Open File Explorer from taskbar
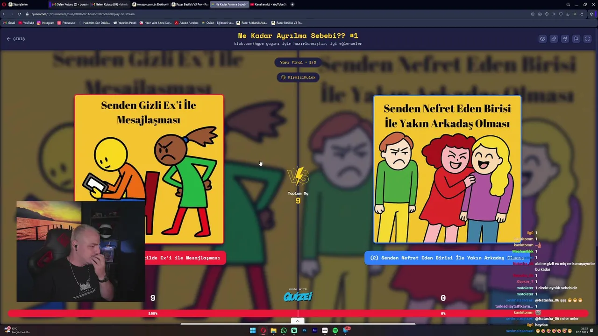Screen dimensions: 598x336 point(273,330)
